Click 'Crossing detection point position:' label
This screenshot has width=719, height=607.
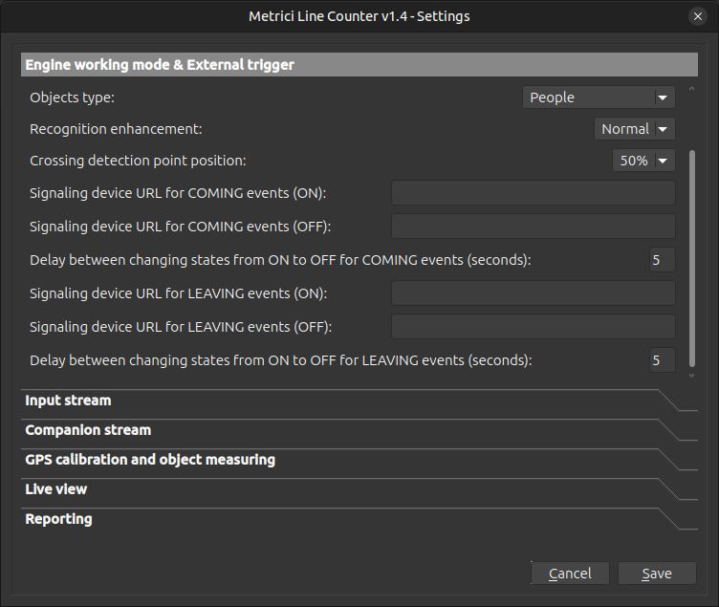click(x=138, y=161)
